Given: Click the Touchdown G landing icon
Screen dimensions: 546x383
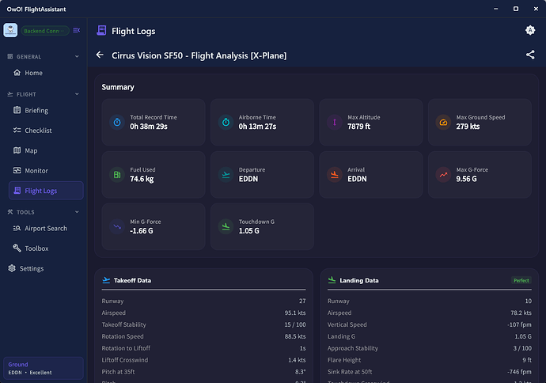Looking at the screenshot, I should click(x=226, y=226).
